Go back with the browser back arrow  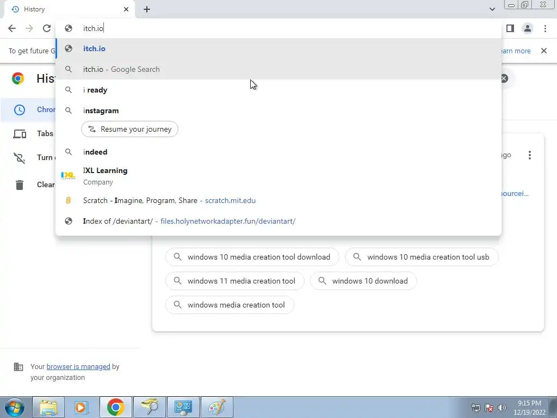(12, 28)
